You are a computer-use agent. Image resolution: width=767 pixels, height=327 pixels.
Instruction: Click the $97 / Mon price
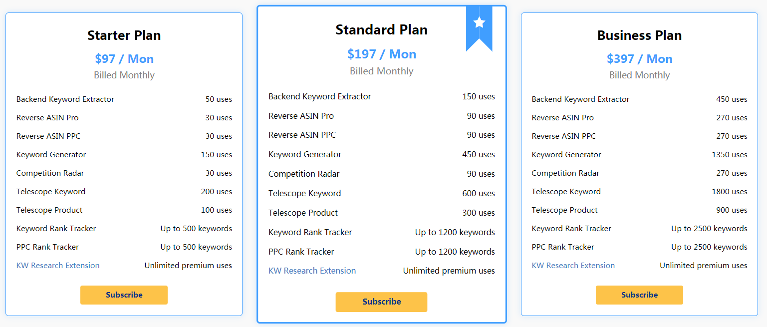click(x=124, y=59)
